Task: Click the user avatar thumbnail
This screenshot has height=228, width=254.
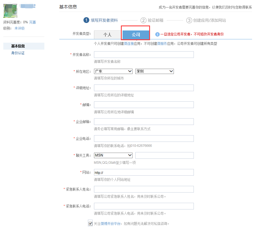Action: pyautogui.click(x=10, y=11)
